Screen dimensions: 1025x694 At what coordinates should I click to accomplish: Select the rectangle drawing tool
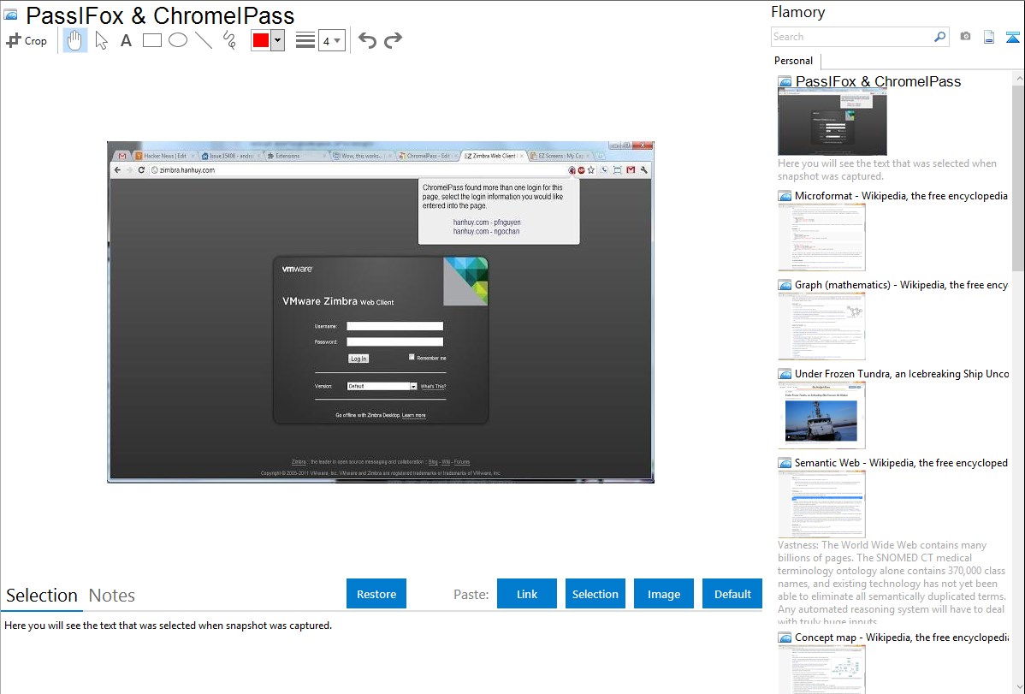click(x=151, y=40)
